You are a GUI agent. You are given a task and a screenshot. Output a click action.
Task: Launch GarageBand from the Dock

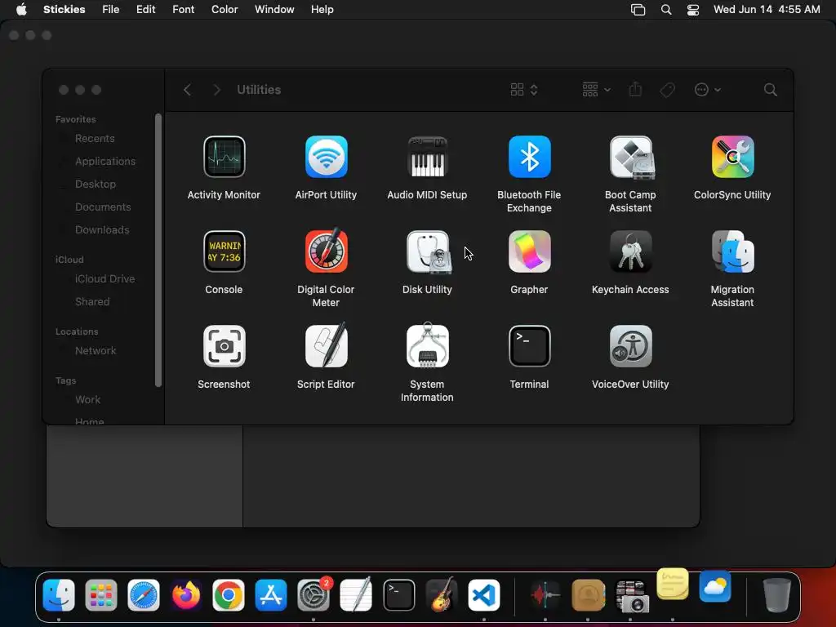tap(442, 595)
